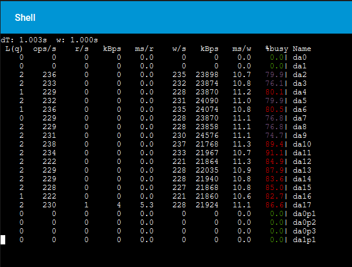The height and width of the screenshot is (267, 352).
Task: Click the da3 device name
Action: point(300,83)
